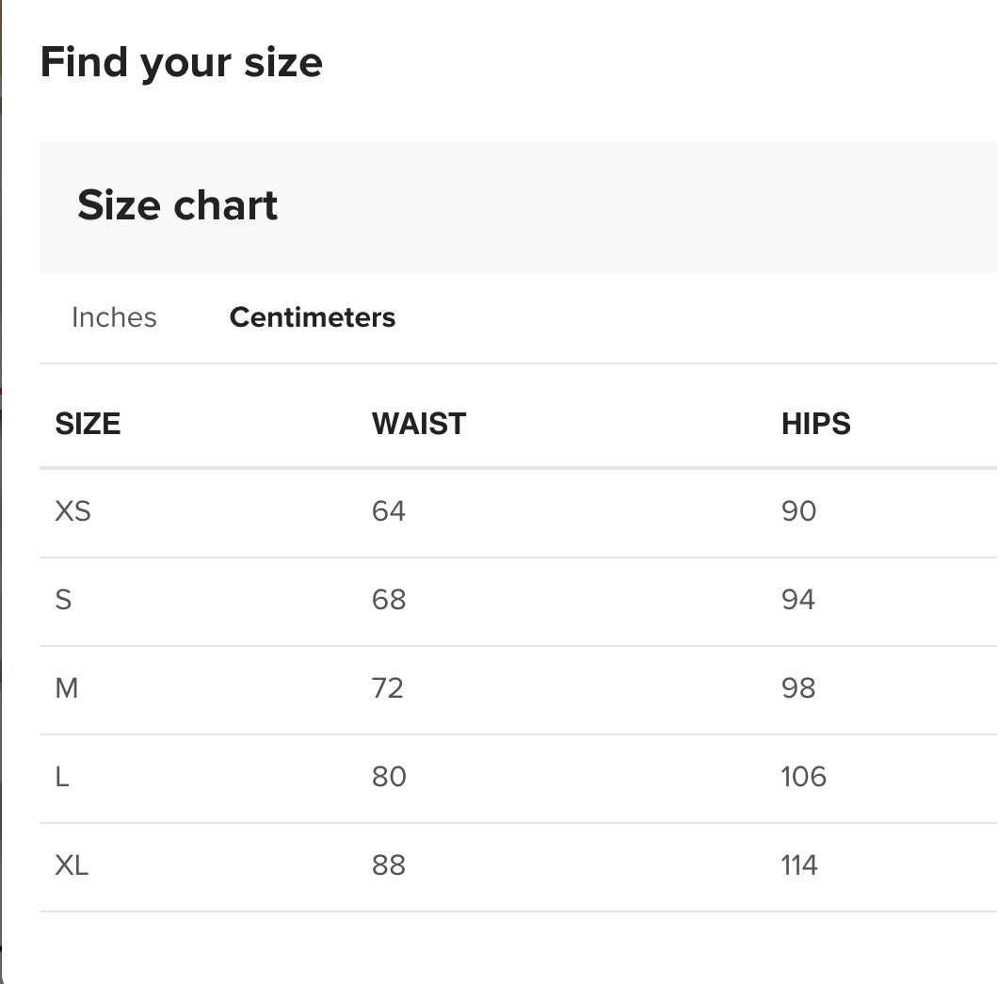Click the Size chart heading
This screenshot has height=984, width=997.
click(177, 205)
